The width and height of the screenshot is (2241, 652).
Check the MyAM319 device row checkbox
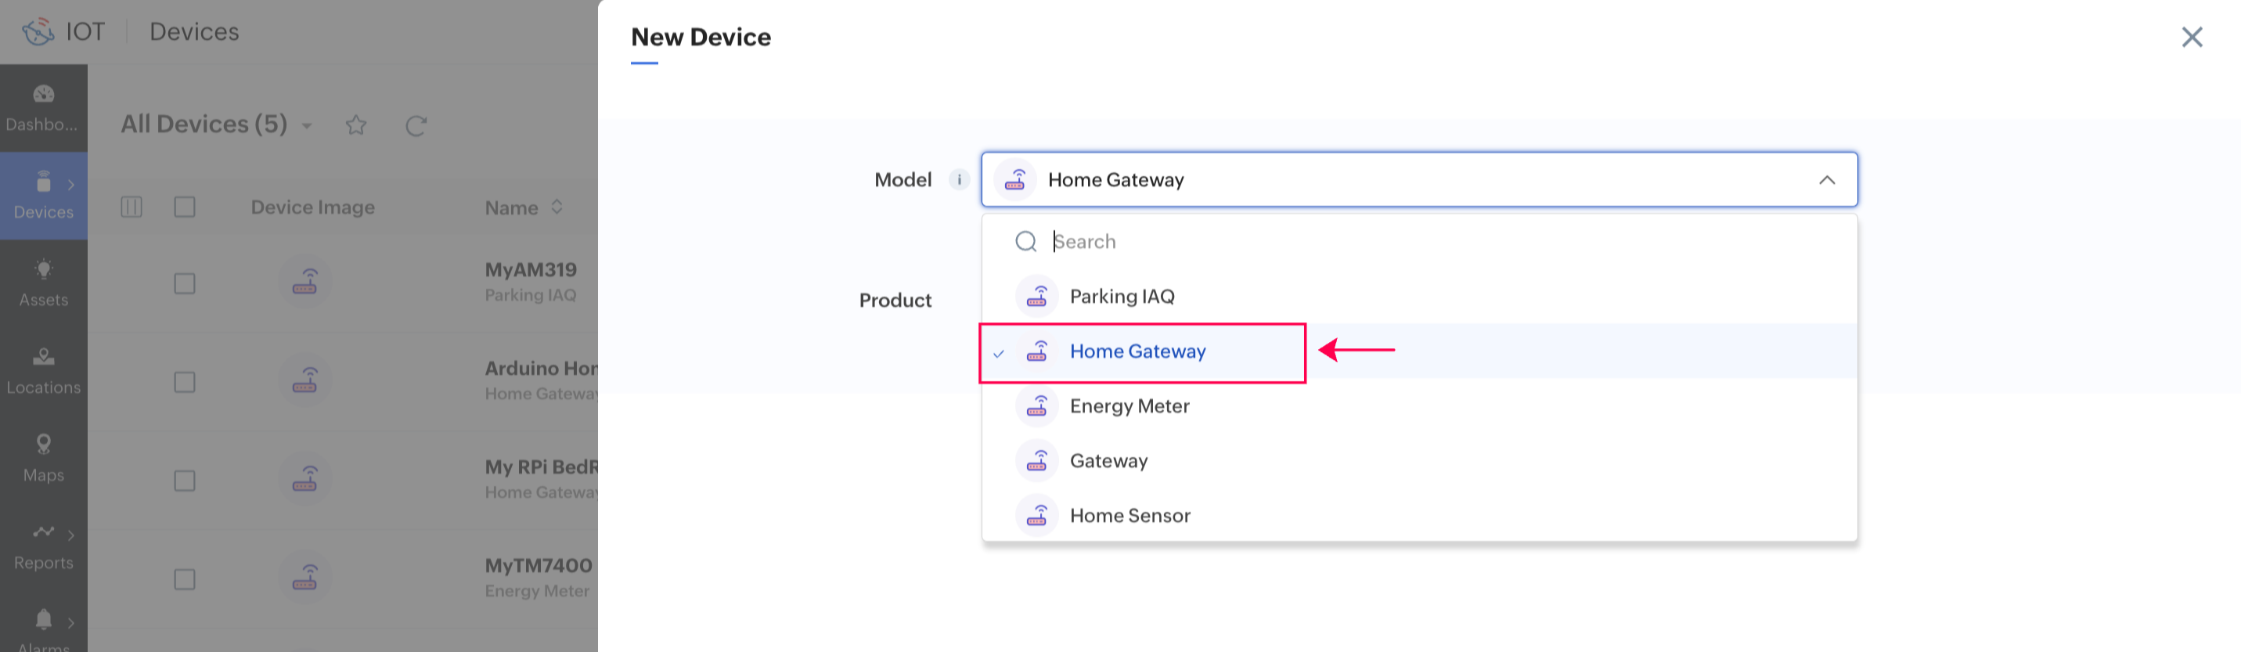click(185, 284)
